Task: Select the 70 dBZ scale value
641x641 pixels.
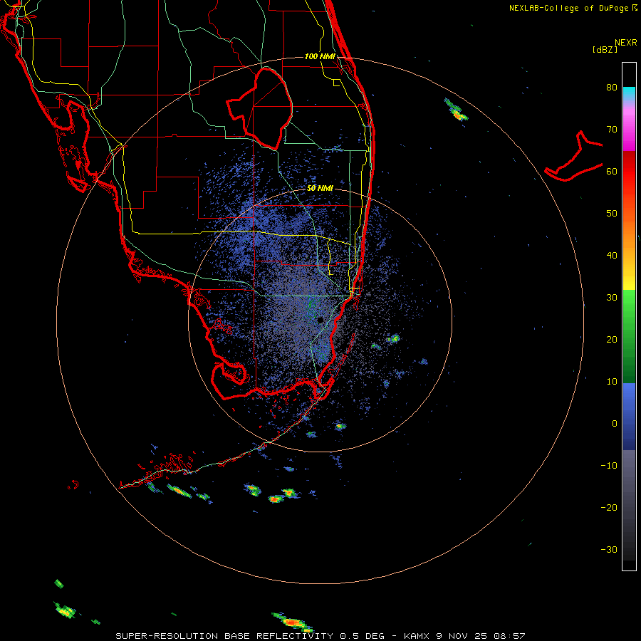Action: pyautogui.click(x=612, y=130)
